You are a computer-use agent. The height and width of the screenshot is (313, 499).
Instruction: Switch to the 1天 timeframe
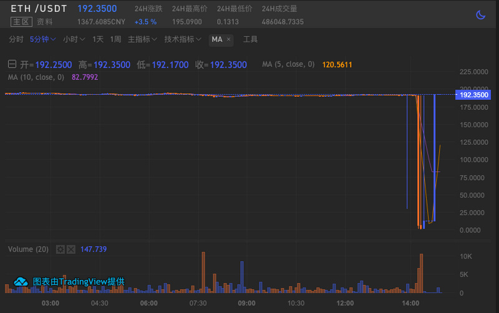coord(98,39)
